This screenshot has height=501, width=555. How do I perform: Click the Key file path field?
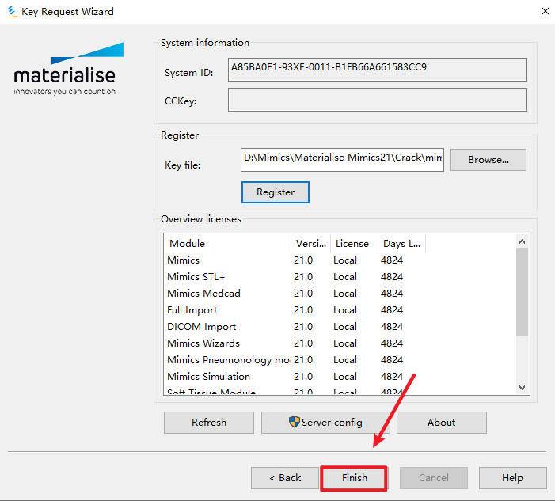coord(342,159)
